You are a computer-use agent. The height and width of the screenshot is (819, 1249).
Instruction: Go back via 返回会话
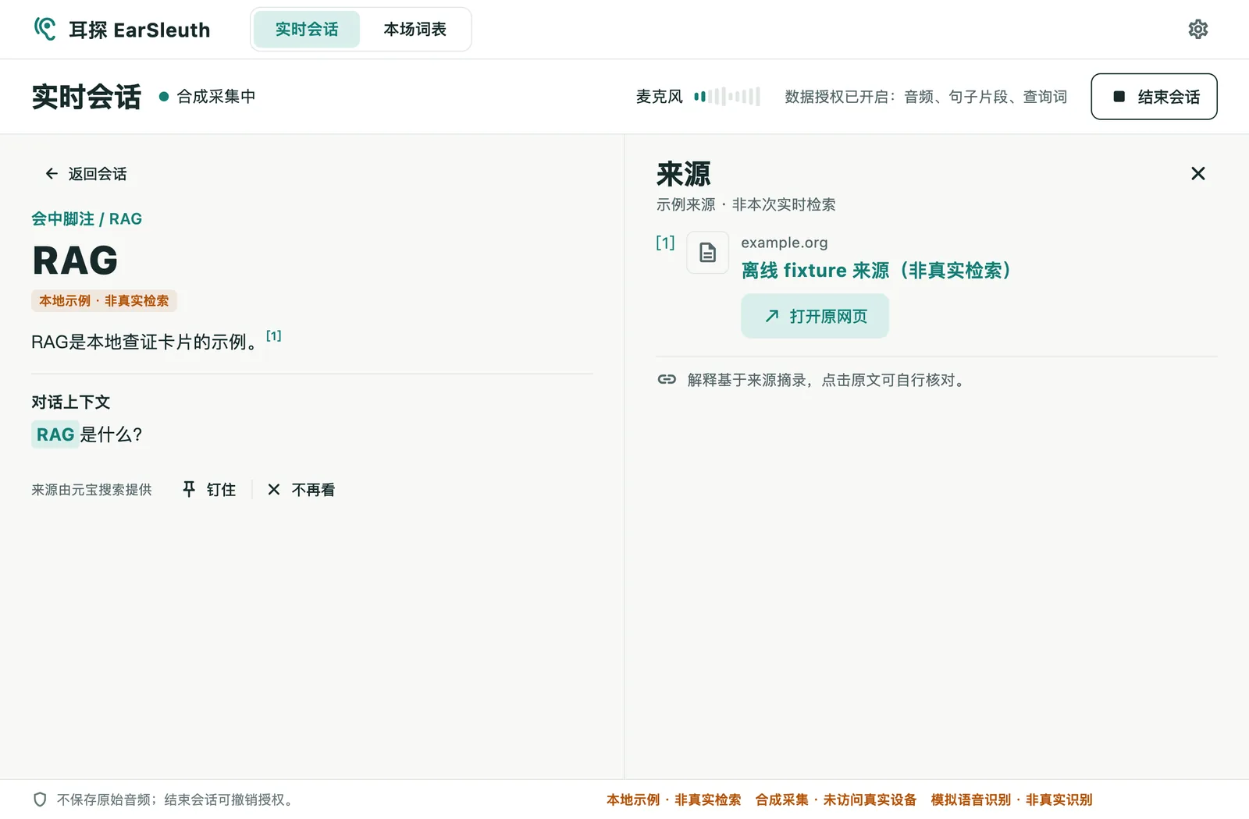86,174
